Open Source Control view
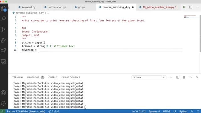Image resolution: width=201 pixels, height=113 pixels. click(x=3, y=30)
